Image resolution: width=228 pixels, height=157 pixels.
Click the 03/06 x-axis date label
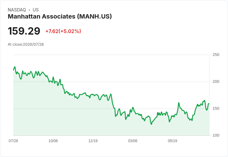133,141
